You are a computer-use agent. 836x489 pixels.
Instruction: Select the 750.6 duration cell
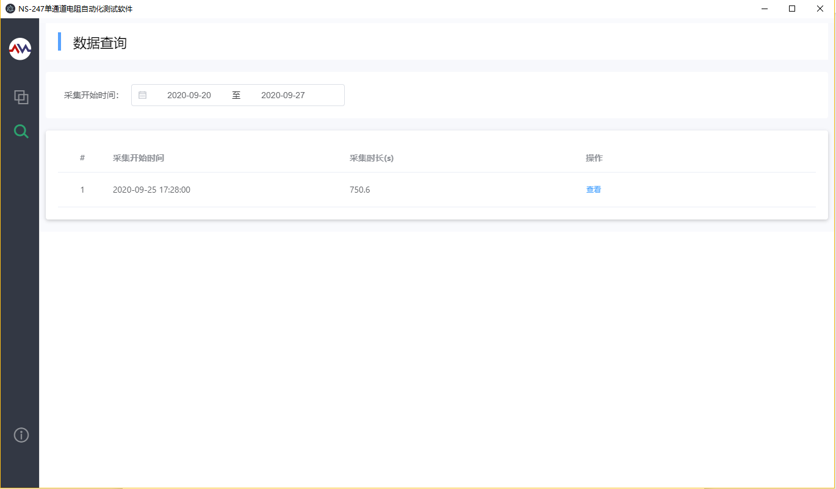[x=360, y=190]
